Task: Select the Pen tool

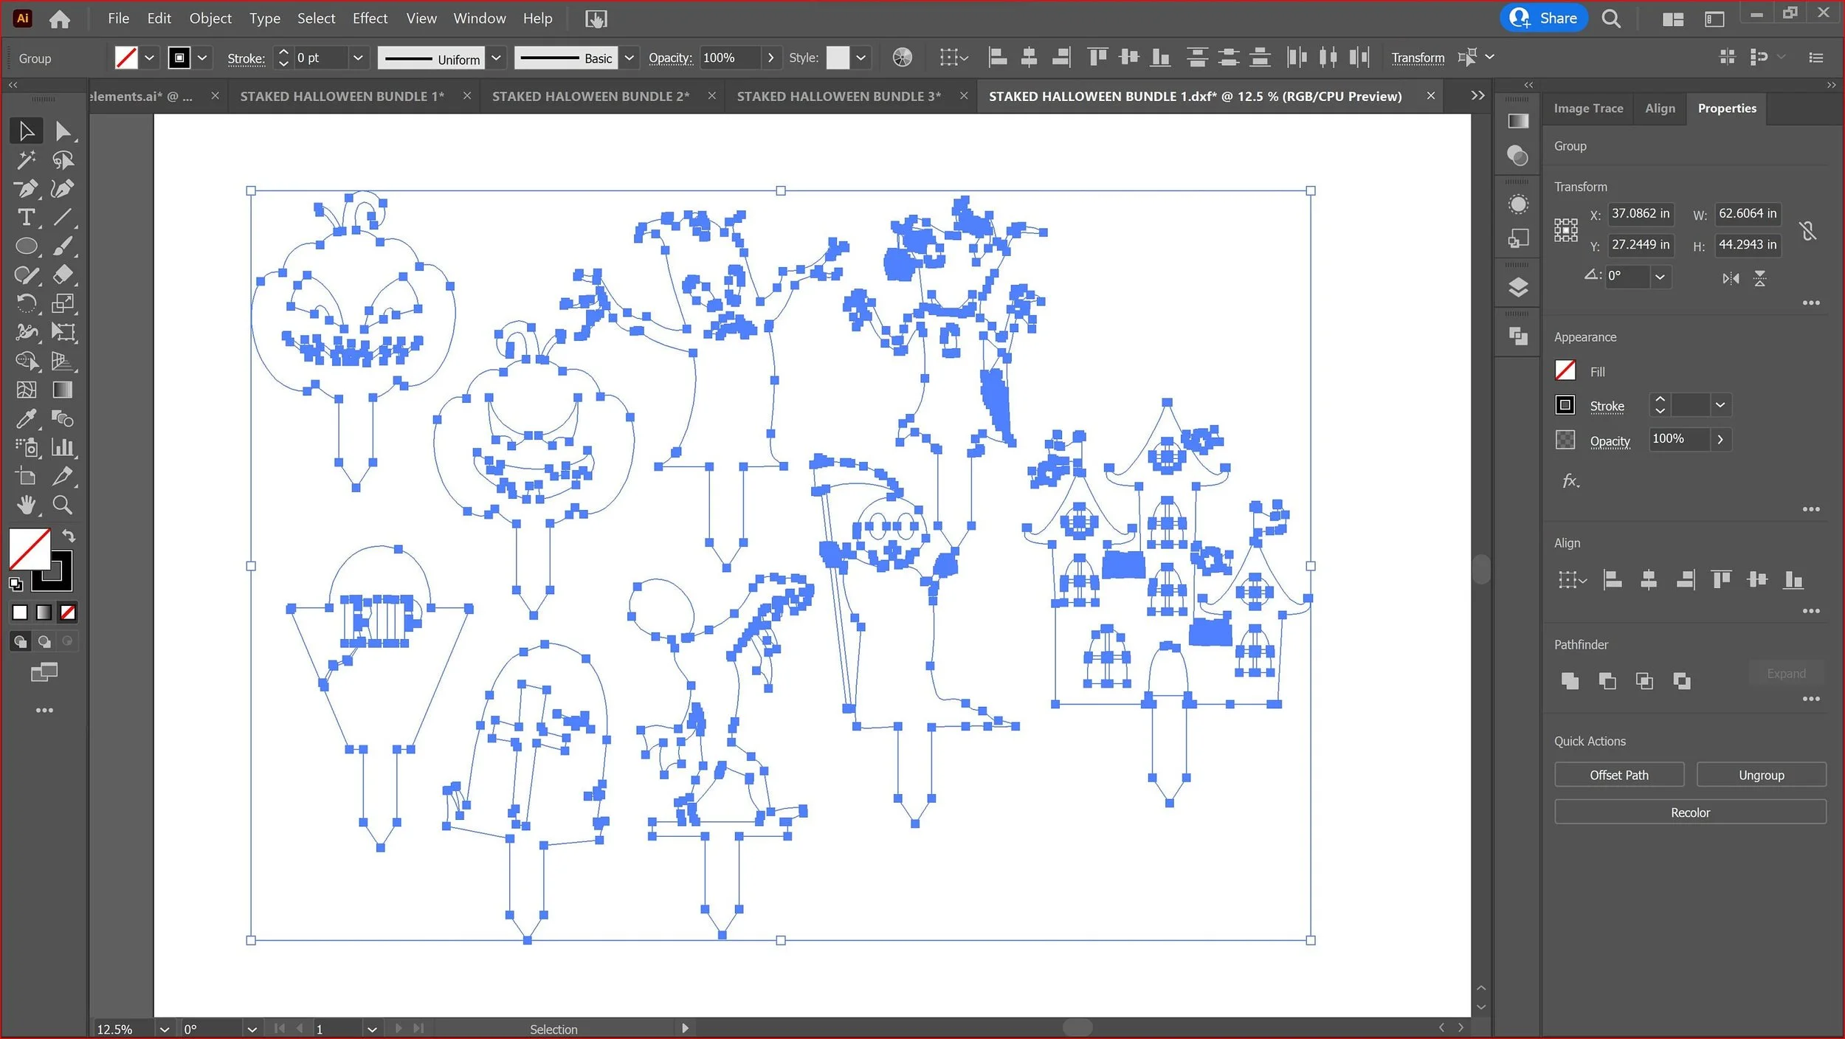Action: (27, 189)
